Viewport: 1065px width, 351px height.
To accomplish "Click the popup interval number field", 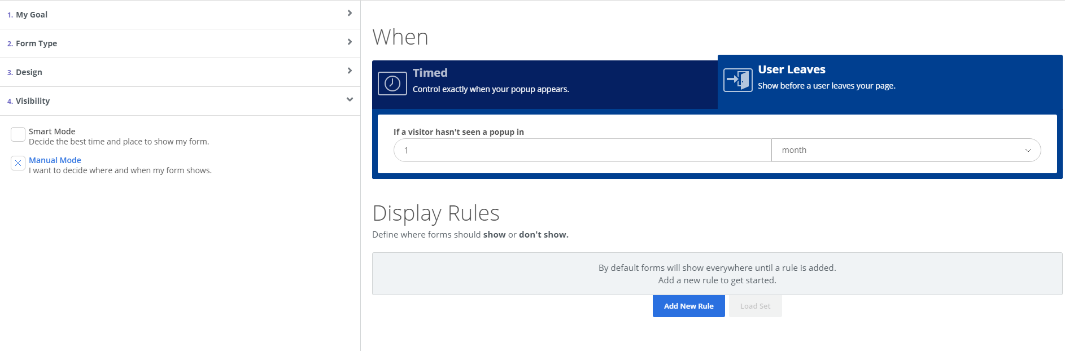I will tap(582, 150).
